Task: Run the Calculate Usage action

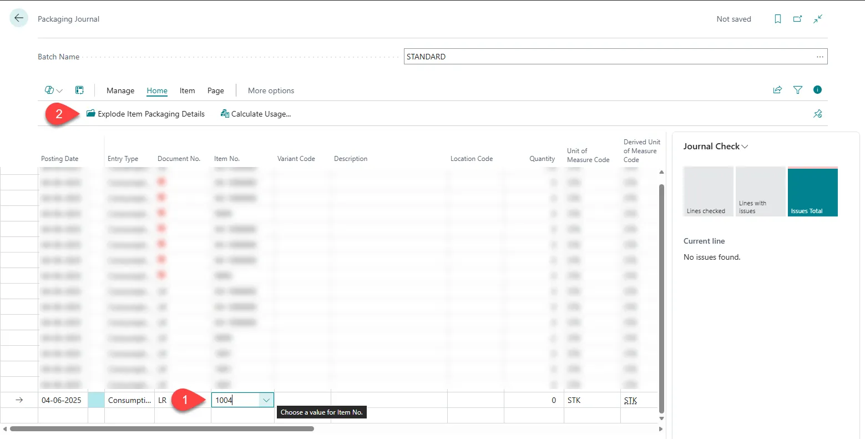Action: click(256, 114)
